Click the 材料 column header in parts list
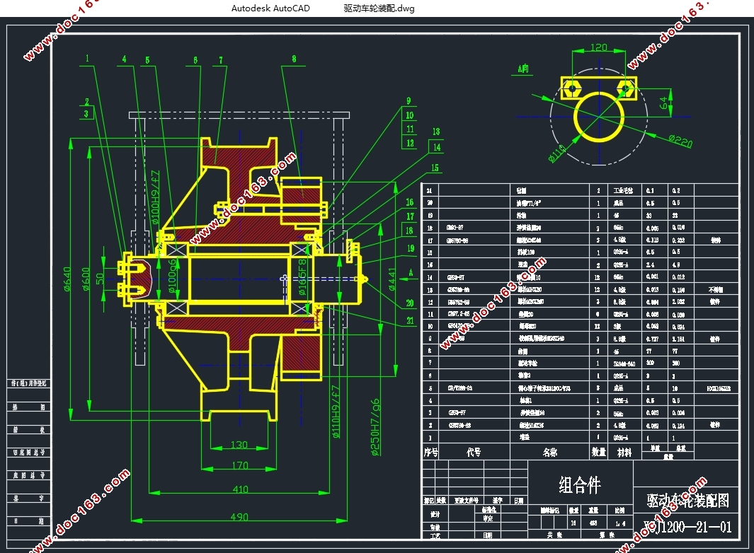This screenshot has width=754, height=553. [624, 453]
